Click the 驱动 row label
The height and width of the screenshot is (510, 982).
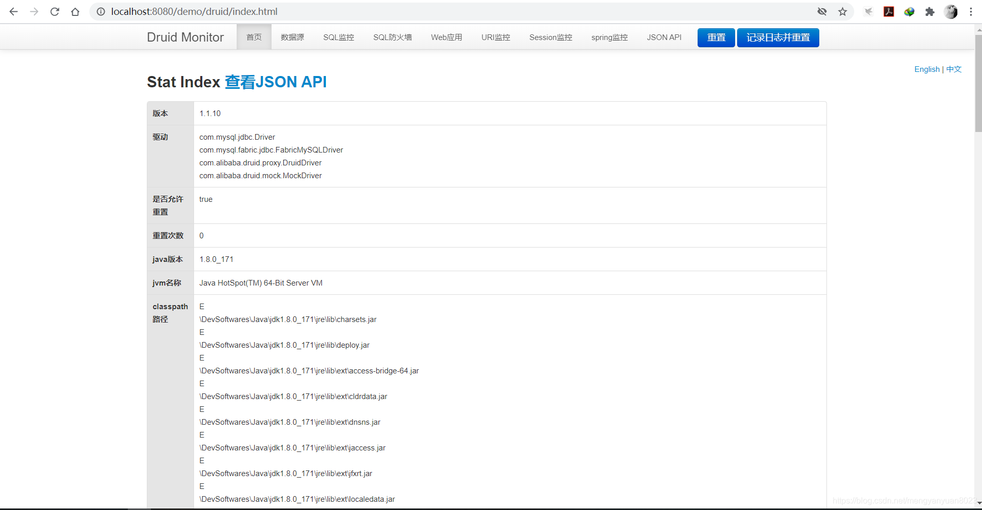click(160, 137)
